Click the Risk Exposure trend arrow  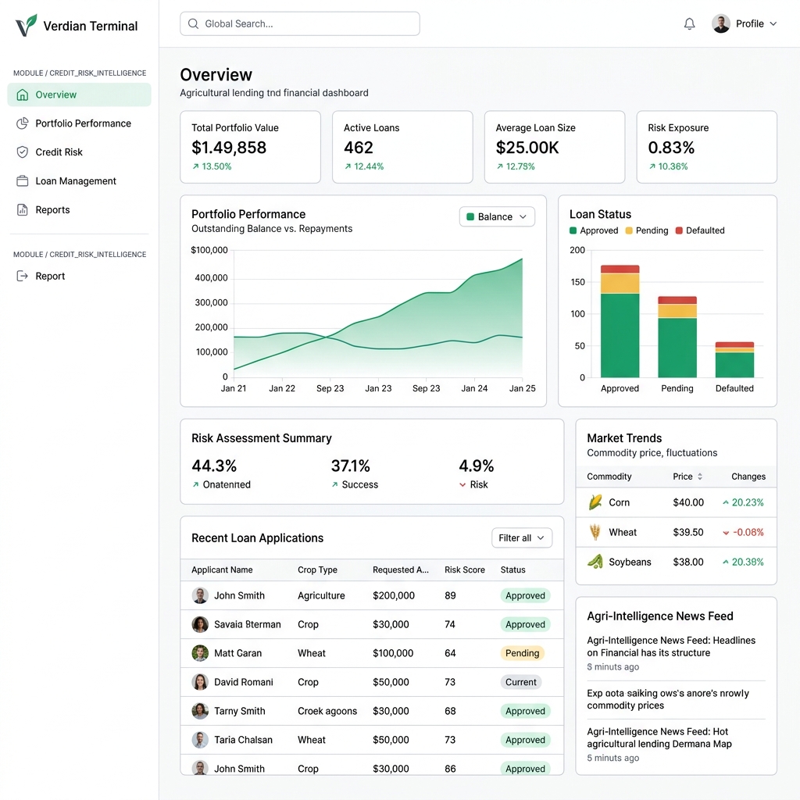pyautogui.click(x=652, y=166)
